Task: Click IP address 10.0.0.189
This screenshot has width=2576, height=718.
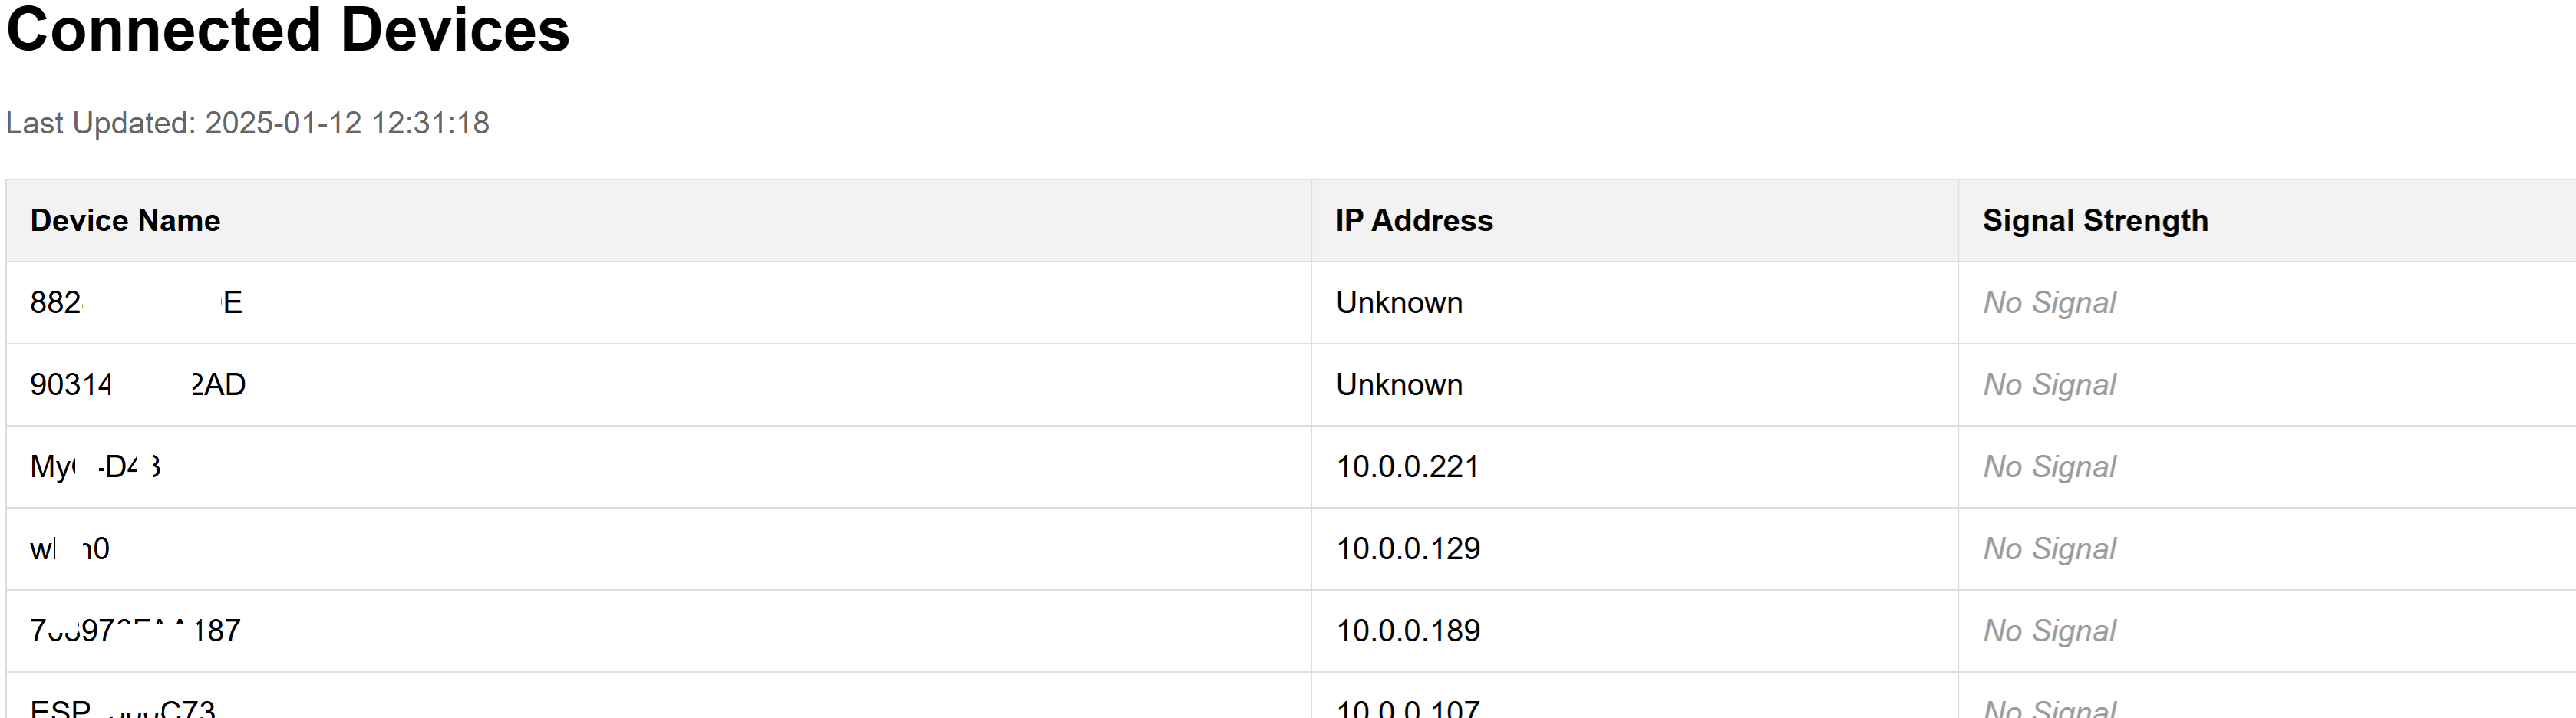Action: (x=1408, y=630)
